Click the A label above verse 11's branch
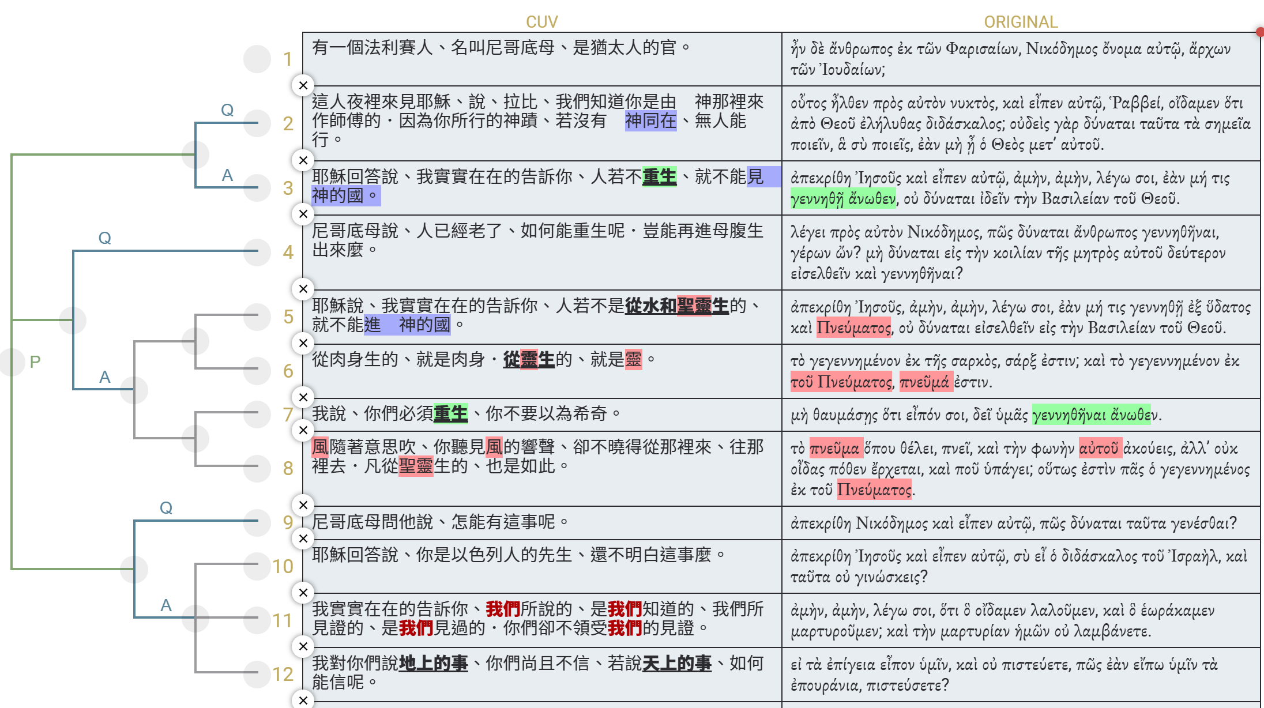 pyautogui.click(x=166, y=605)
